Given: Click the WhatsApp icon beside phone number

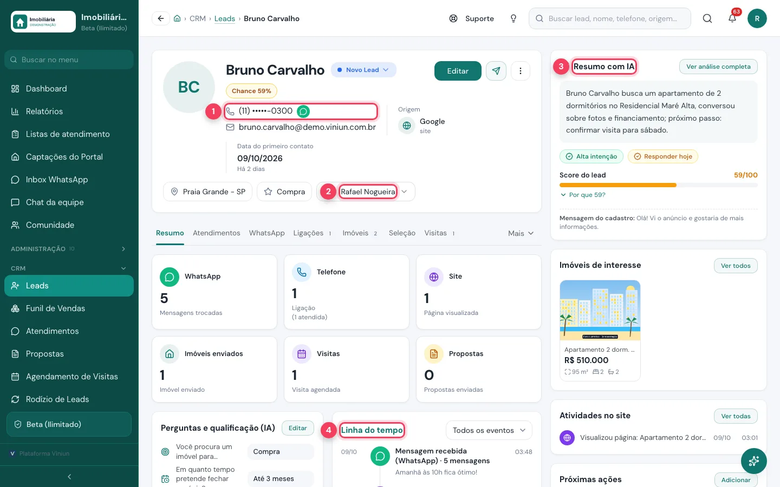Looking at the screenshot, I should [x=303, y=111].
